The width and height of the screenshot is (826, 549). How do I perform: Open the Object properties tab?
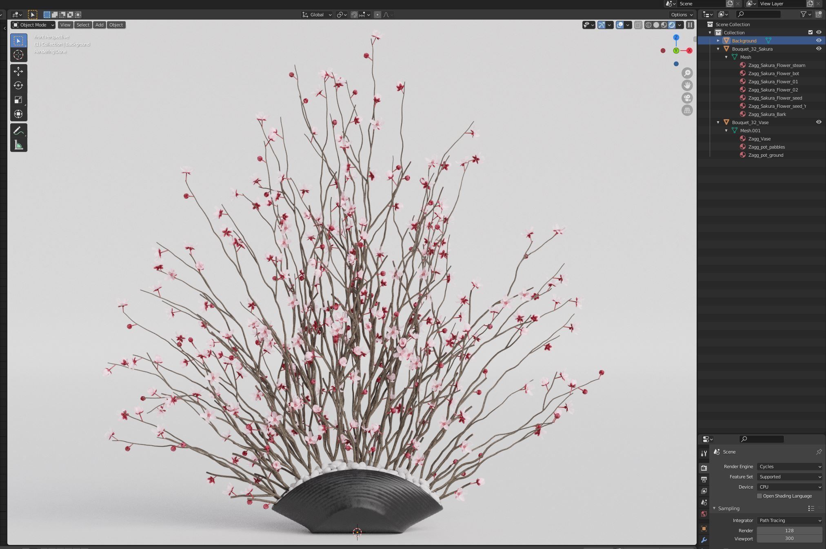point(704,529)
